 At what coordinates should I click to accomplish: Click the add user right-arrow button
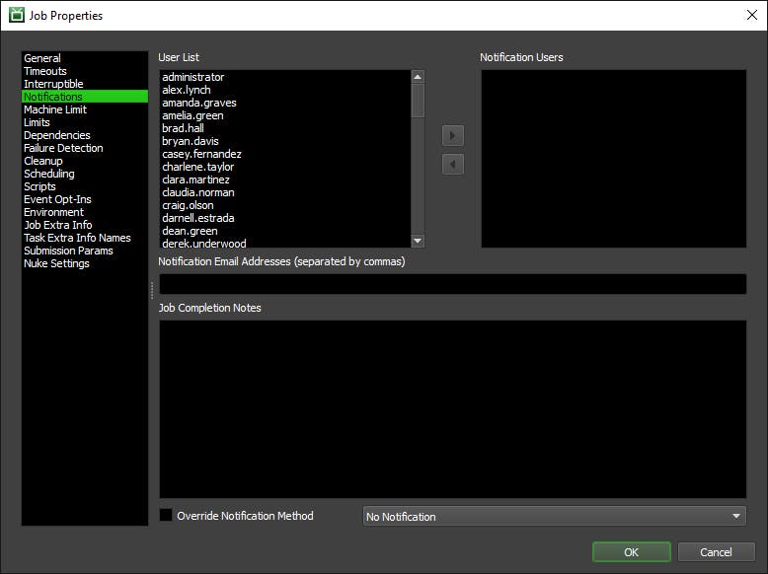[452, 135]
